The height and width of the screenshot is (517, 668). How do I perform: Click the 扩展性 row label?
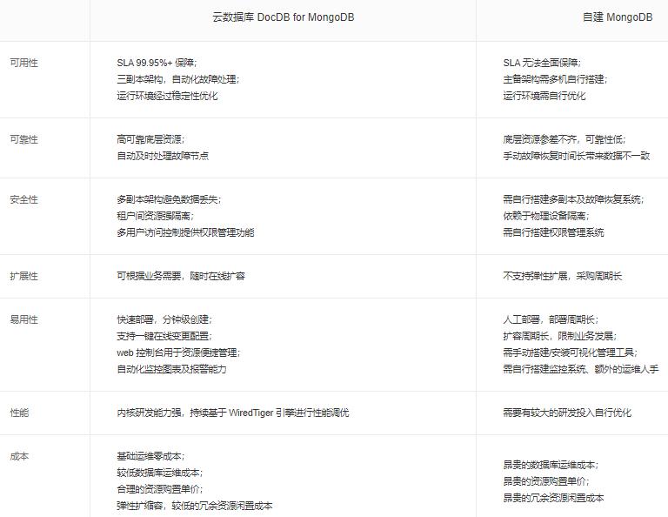(x=23, y=276)
